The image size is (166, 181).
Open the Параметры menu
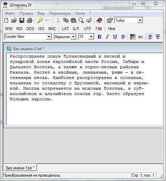[60, 13]
